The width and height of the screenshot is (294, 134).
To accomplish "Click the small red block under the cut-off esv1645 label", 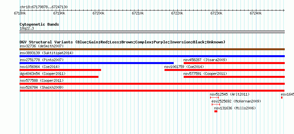I will 282,98.
